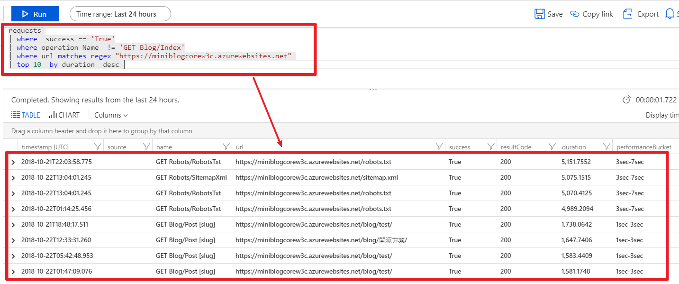Save the query
679x284 pixels.
[x=548, y=14]
